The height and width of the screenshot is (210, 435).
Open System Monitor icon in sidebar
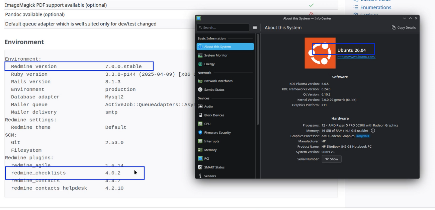click(200, 55)
